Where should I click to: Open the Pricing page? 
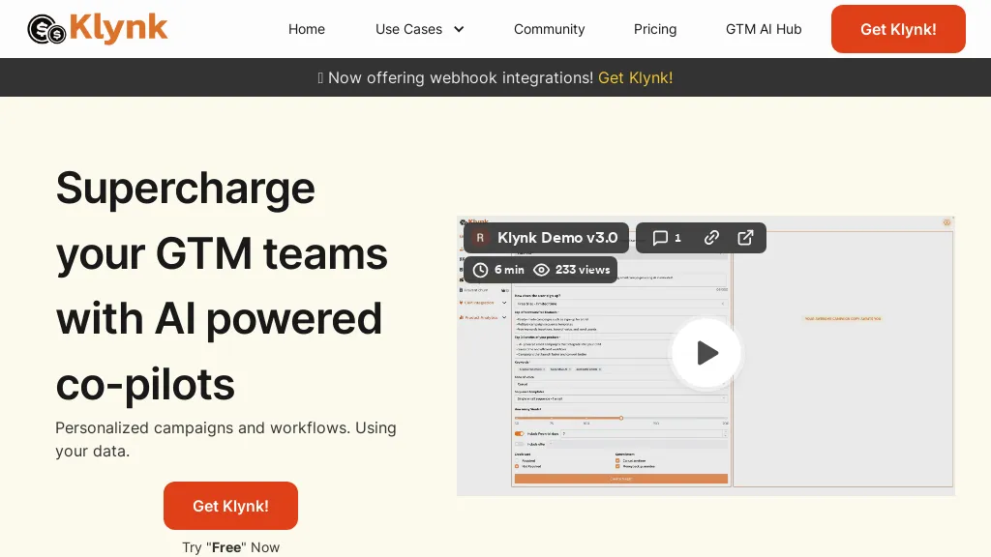tap(655, 29)
